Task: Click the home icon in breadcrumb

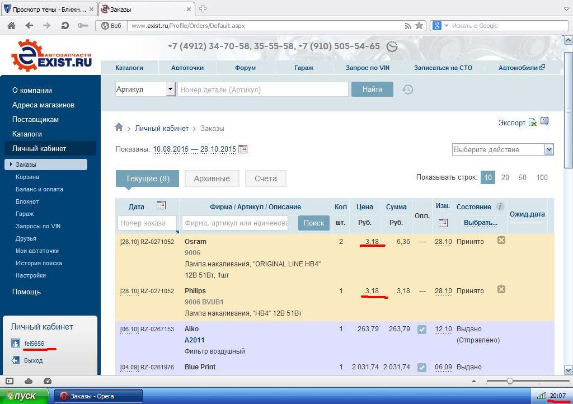Action: tap(119, 128)
